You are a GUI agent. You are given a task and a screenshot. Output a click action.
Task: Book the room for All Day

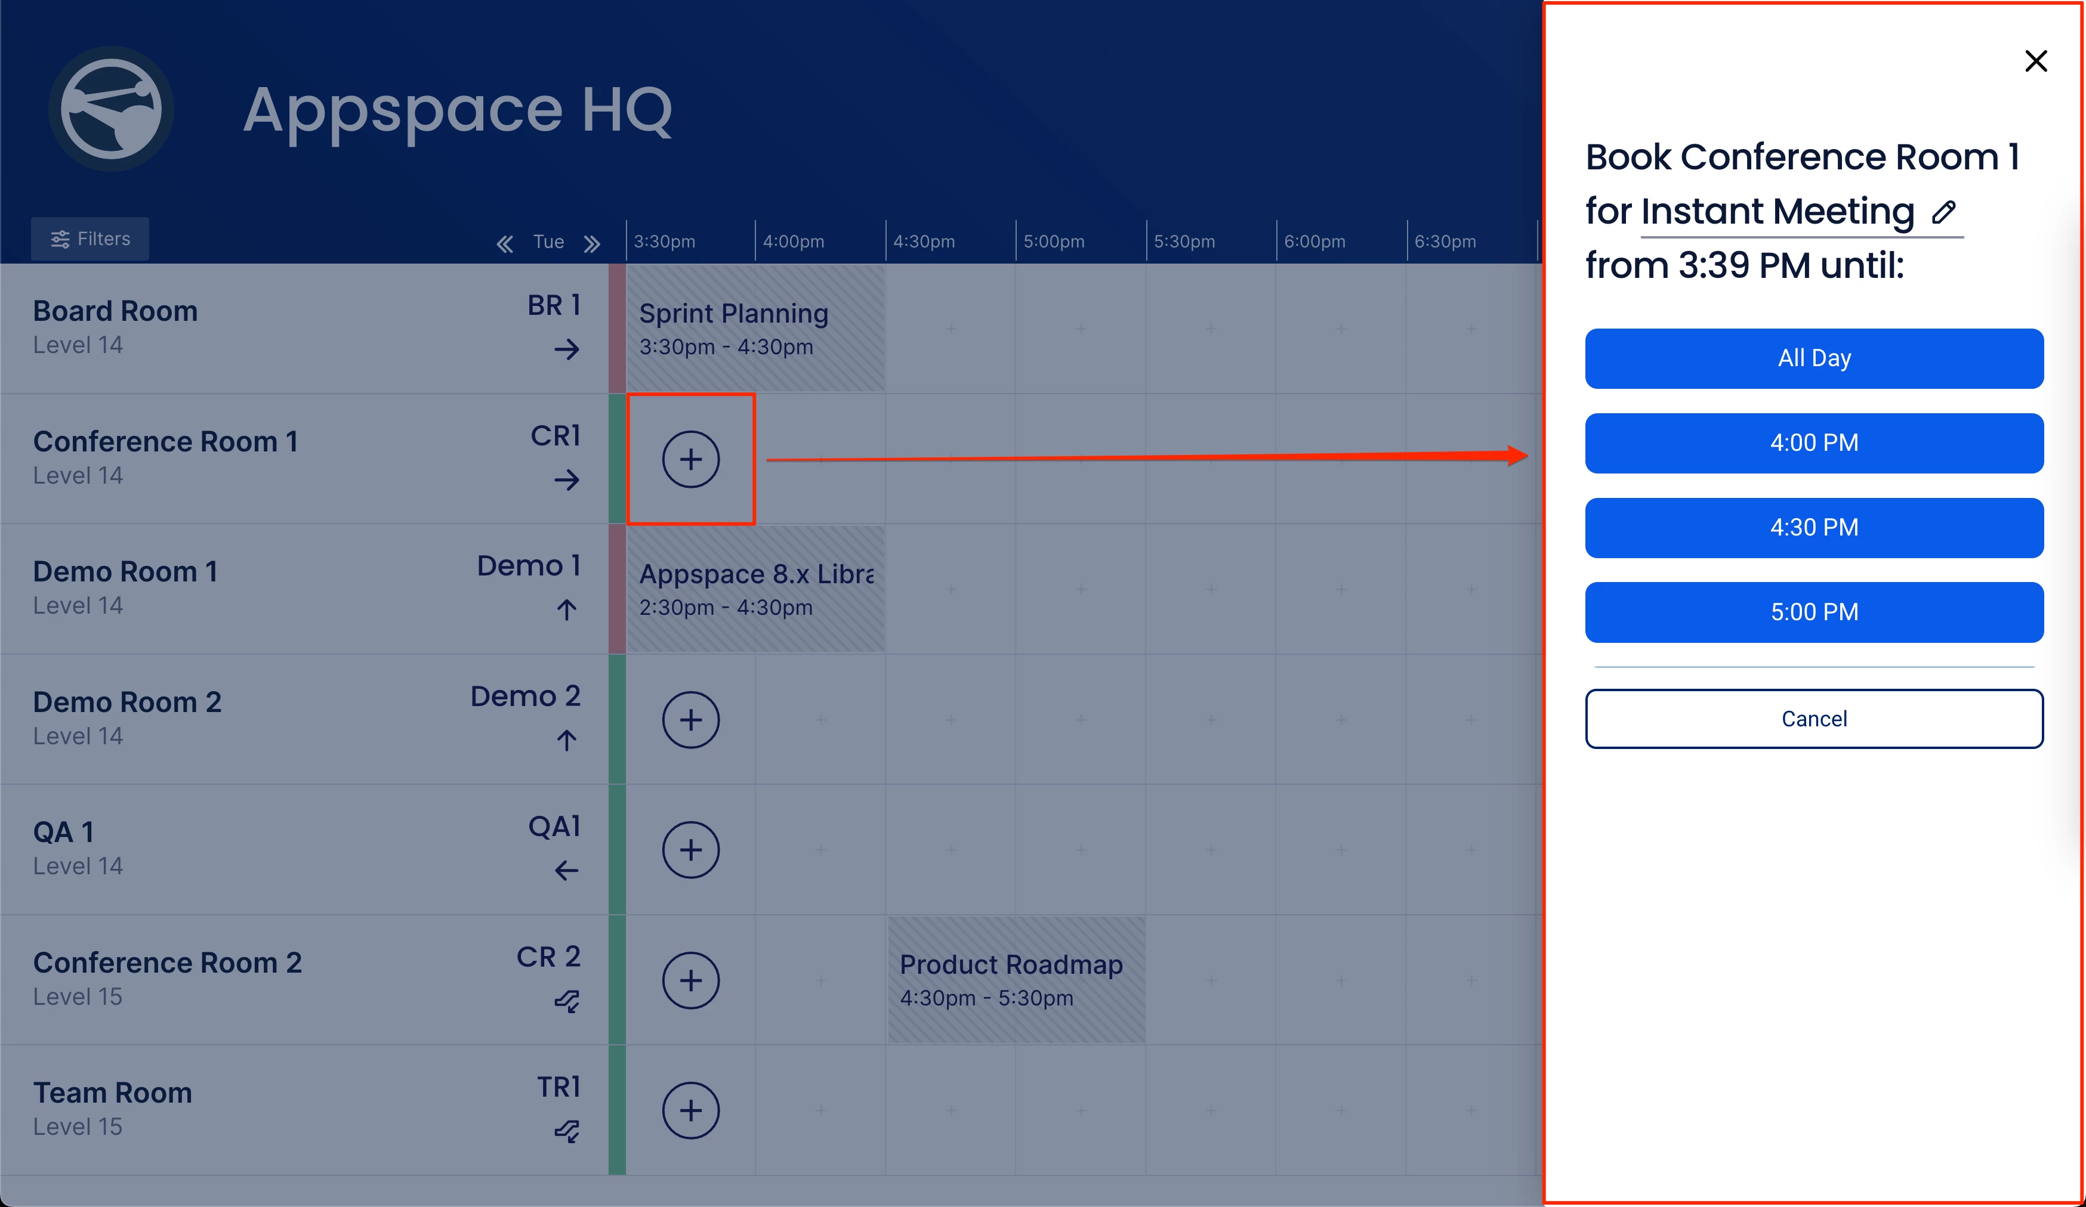pyautogui.click(x=1814, y=358)
